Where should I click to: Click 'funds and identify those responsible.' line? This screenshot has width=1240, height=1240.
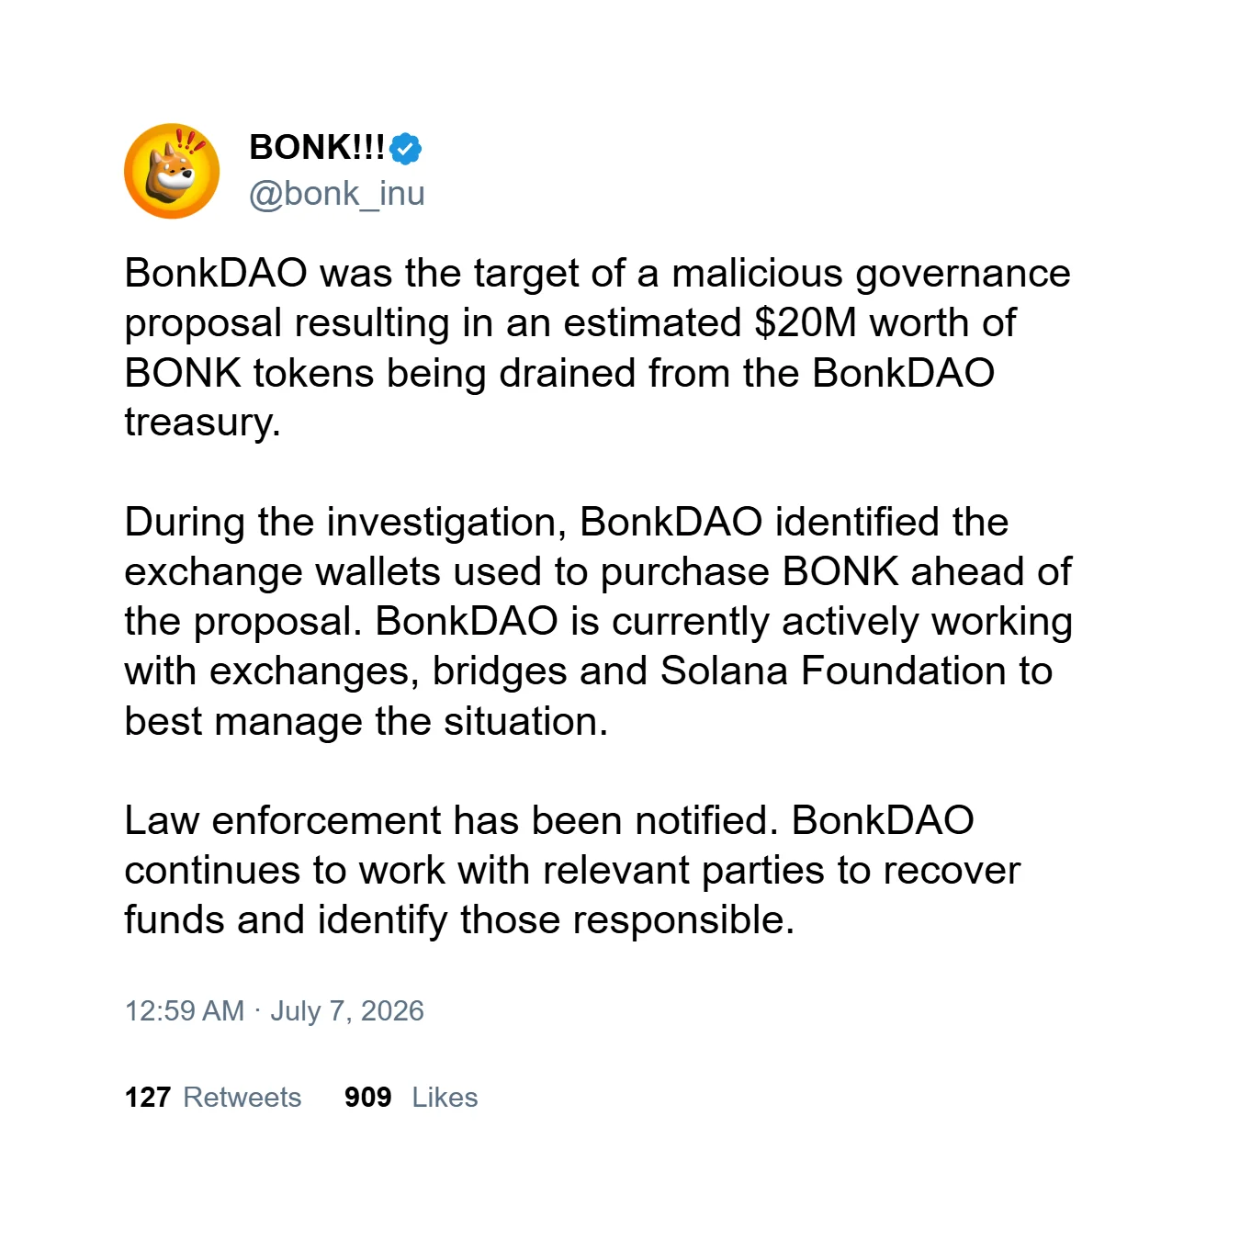pos(459,919)
